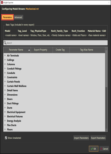This screenshot has width=111, height=154.
Task: Expand the Ceilings category
Action: point(5,60)
